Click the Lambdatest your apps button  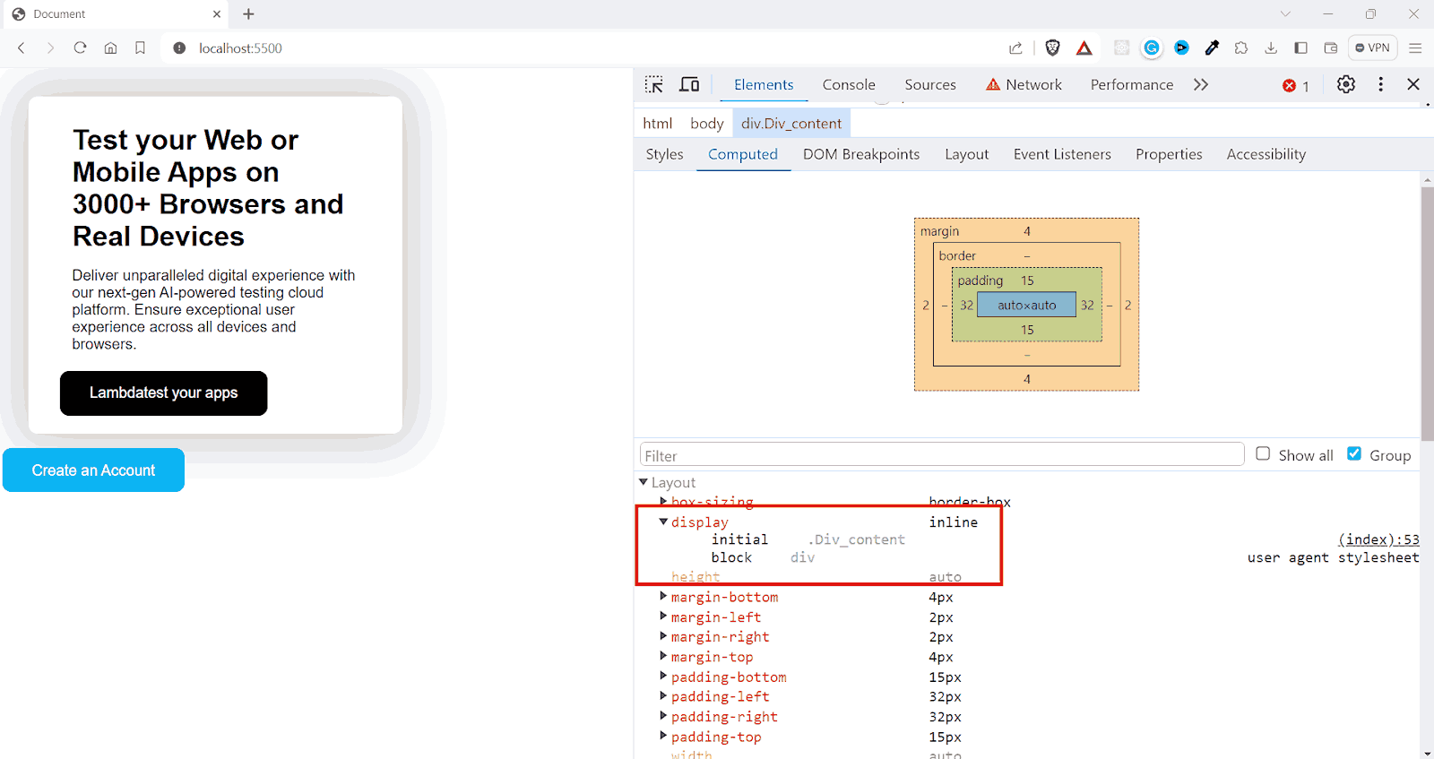point(163,393)
